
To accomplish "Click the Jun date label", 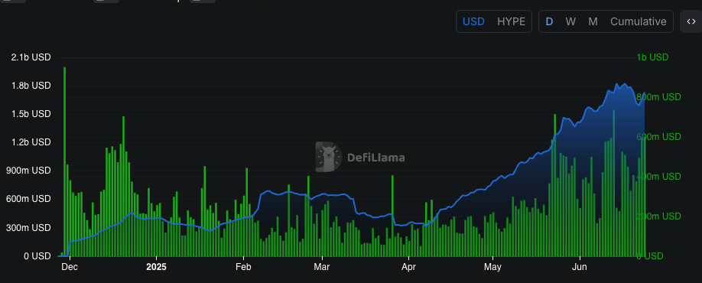I will point(580,268).
